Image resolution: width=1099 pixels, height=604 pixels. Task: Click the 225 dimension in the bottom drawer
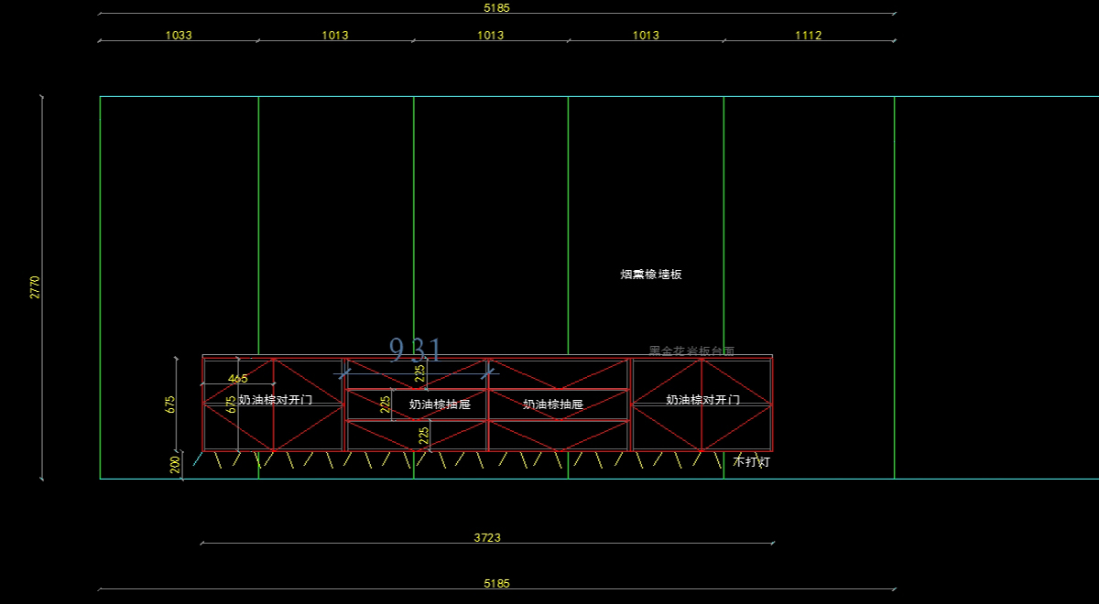point(424,436)
